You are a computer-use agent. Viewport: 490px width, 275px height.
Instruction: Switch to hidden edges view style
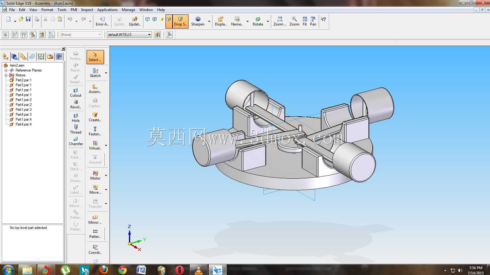155,19
